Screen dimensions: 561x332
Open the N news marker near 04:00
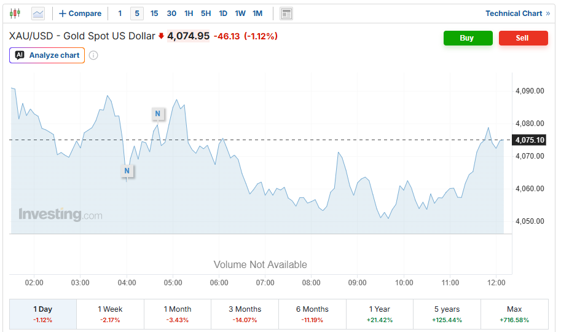[127, 170]
